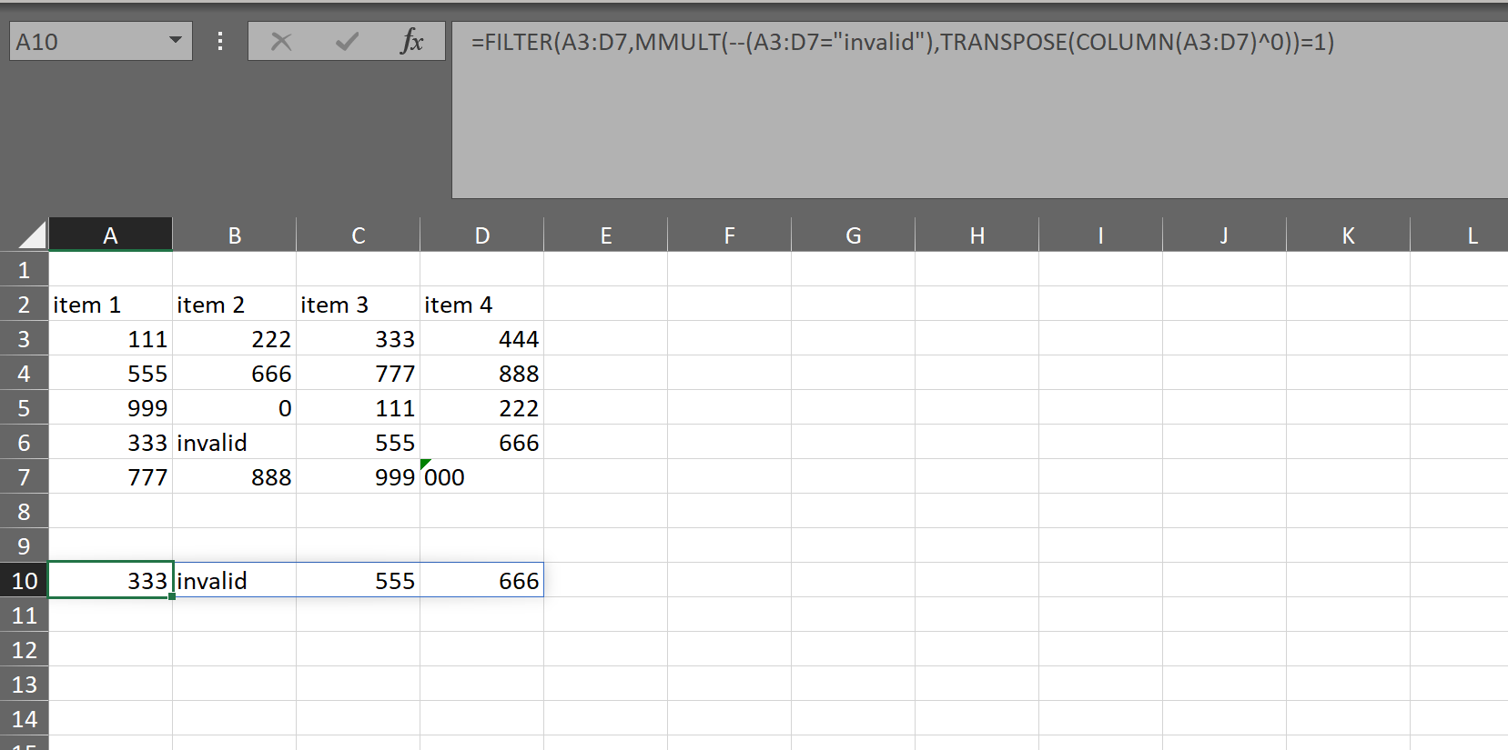The width and height of the screenshot is (1508, 750).
Task: Click cell C7 with value 999
Action: [x=359, y=476]
